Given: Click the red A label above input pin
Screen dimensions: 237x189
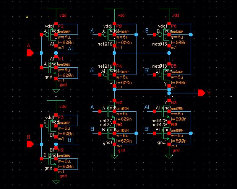Looking at the screenshot, I should click(28, 46).
